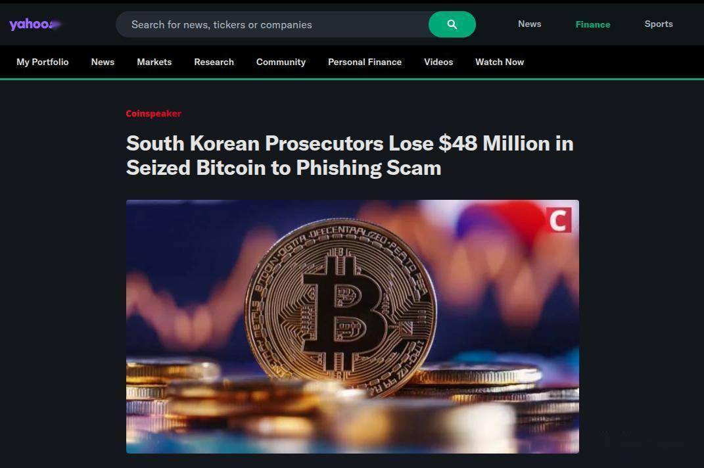
Task: Open My Portfolio menu
Action: tap(43, 62)
